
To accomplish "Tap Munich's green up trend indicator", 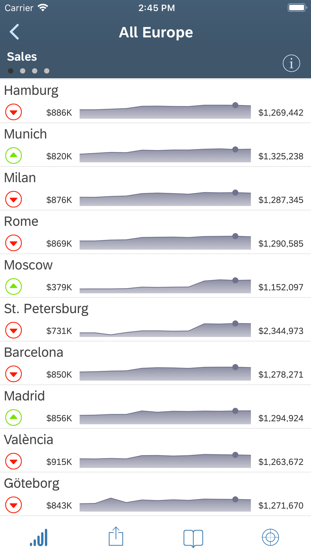I will coord(14,156).
